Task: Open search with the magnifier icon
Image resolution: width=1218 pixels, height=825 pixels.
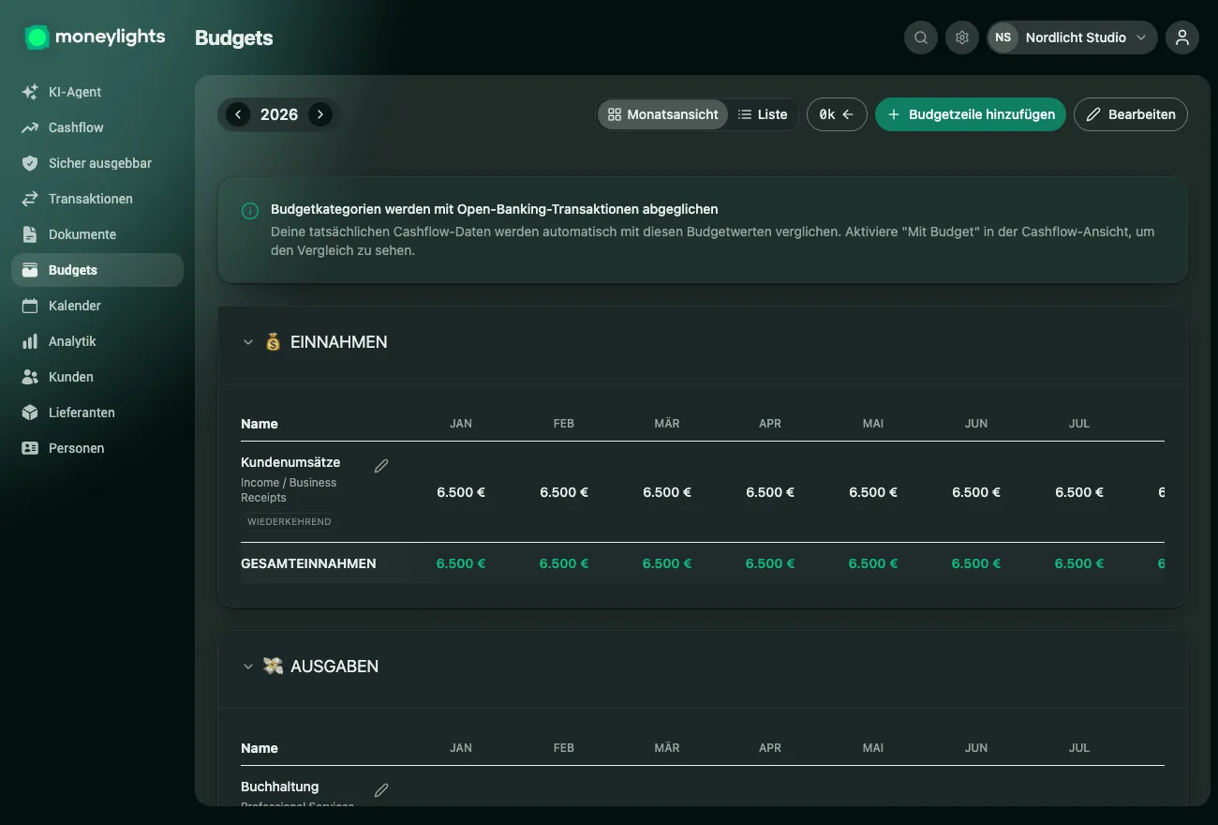Action: 921,37
